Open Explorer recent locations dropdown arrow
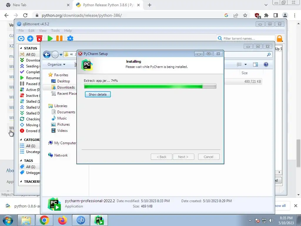The width and height of the screenshot is (301, 226). (61, 55)
